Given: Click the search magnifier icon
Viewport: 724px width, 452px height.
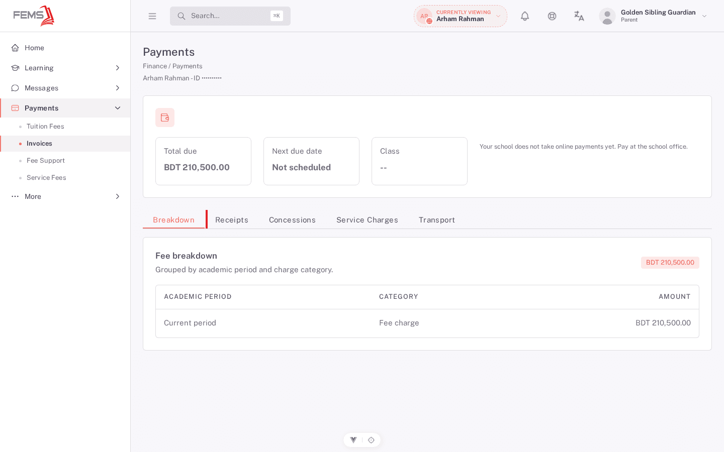Looking at the screenshot, I should tap(182, 16).
